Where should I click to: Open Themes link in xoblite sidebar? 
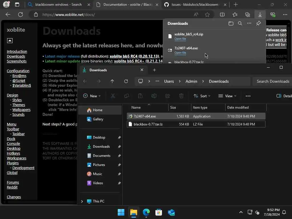19,105
